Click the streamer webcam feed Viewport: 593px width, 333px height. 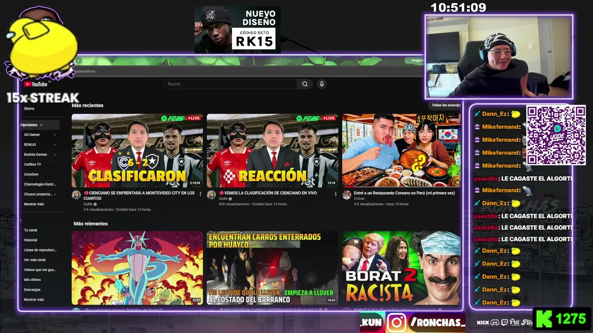[499, 57]
